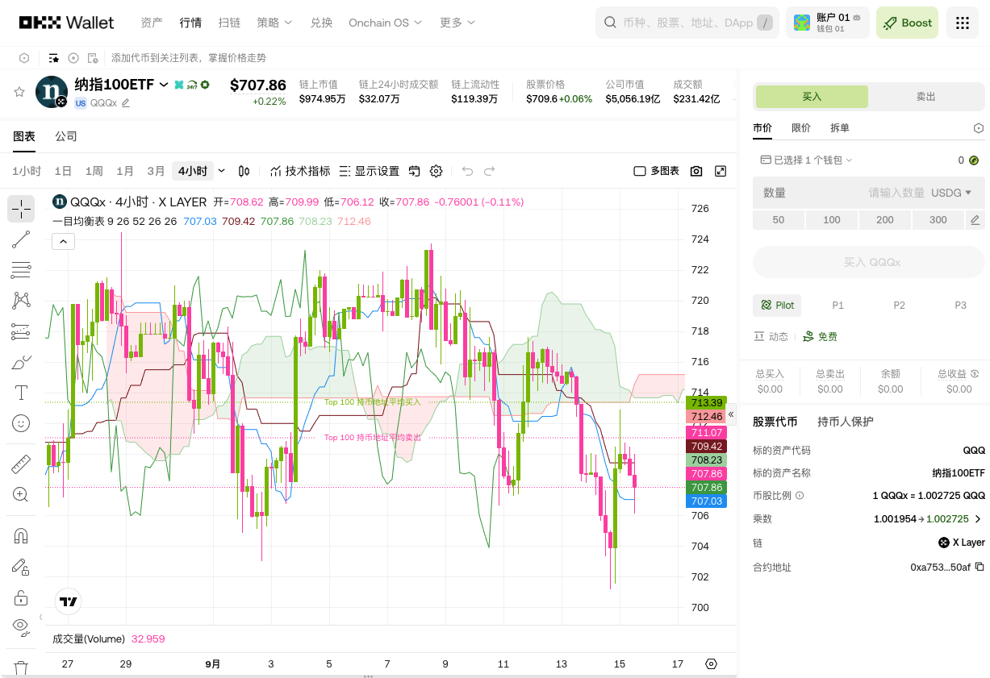Select the 1小时 interval

[27, 171]
